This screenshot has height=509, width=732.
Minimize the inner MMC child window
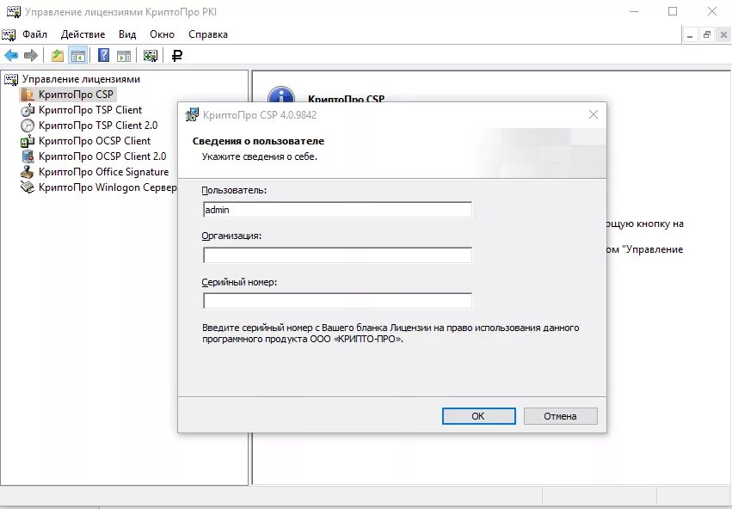click(690, 35)
